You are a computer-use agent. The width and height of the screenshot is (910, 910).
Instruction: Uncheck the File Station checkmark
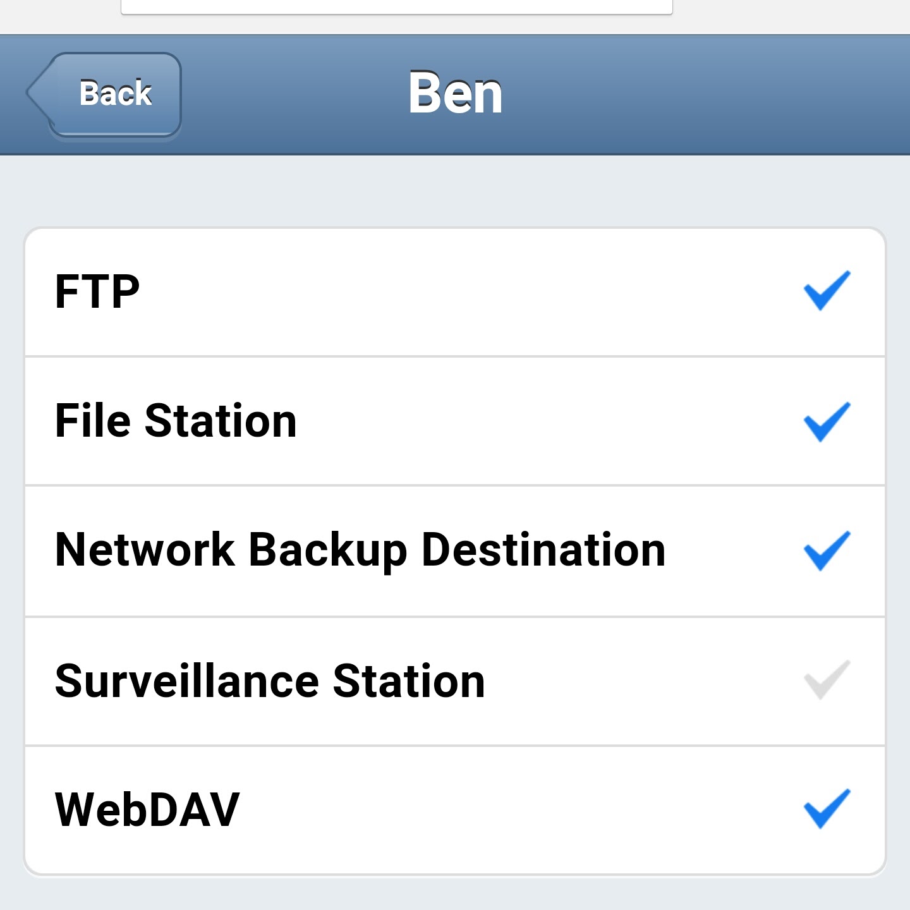[827, 422]
